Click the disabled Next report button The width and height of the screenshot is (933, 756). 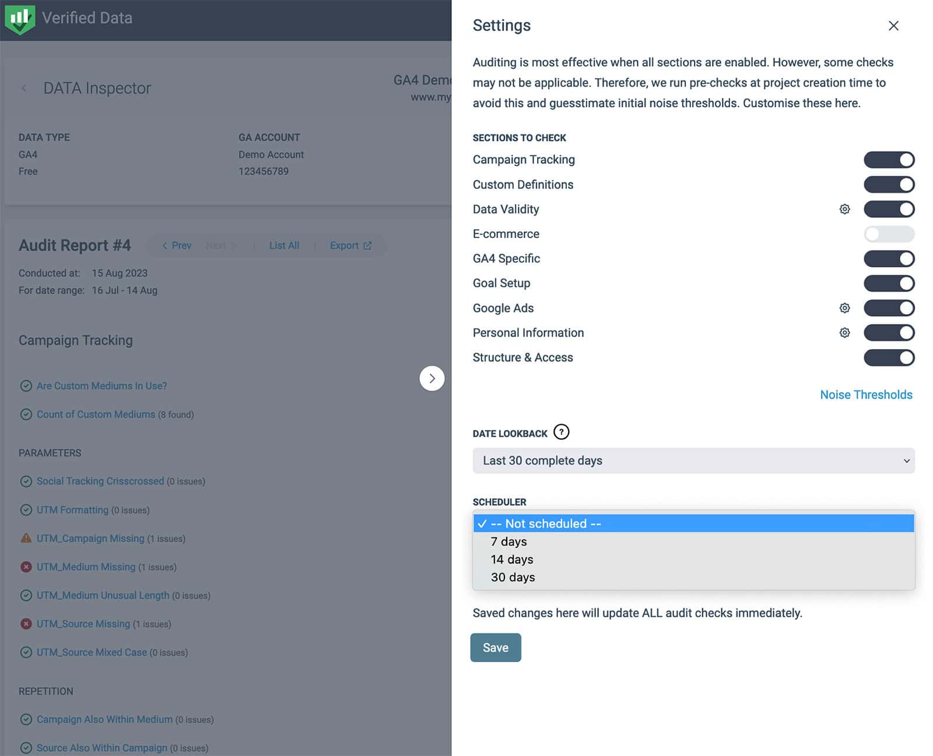click(220, 245)
